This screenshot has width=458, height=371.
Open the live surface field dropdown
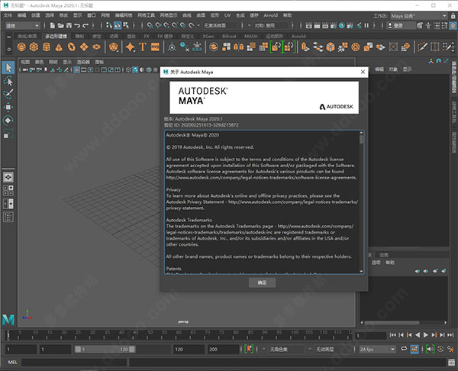click(x=221, y=26)
